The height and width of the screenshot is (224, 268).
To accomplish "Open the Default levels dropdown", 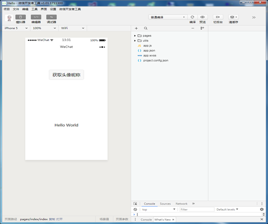I will (227, 210).
